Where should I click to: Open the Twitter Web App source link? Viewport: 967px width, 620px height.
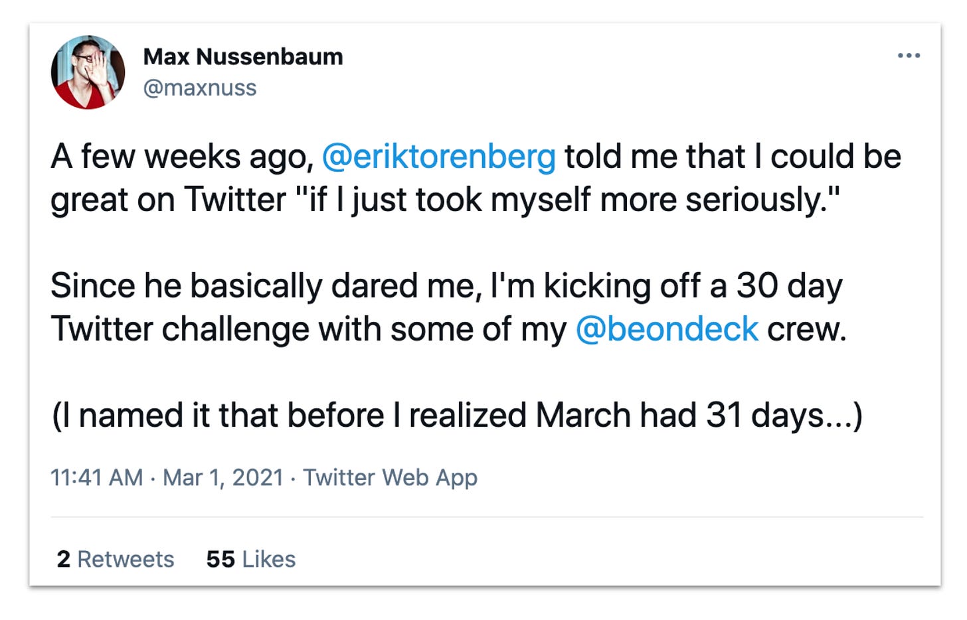[x=390, y=477]
